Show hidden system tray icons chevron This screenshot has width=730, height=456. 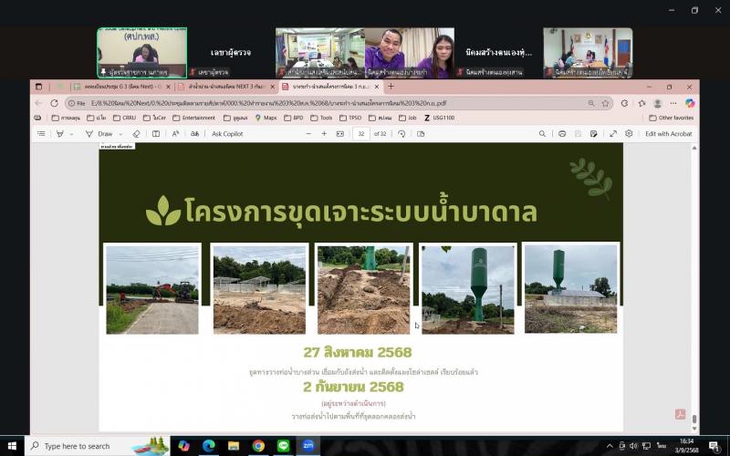pyautogui.click(x=610, y=446)
